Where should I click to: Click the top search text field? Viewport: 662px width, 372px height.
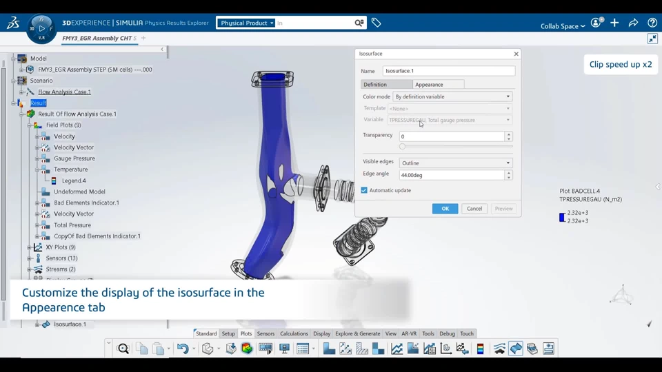314,23
